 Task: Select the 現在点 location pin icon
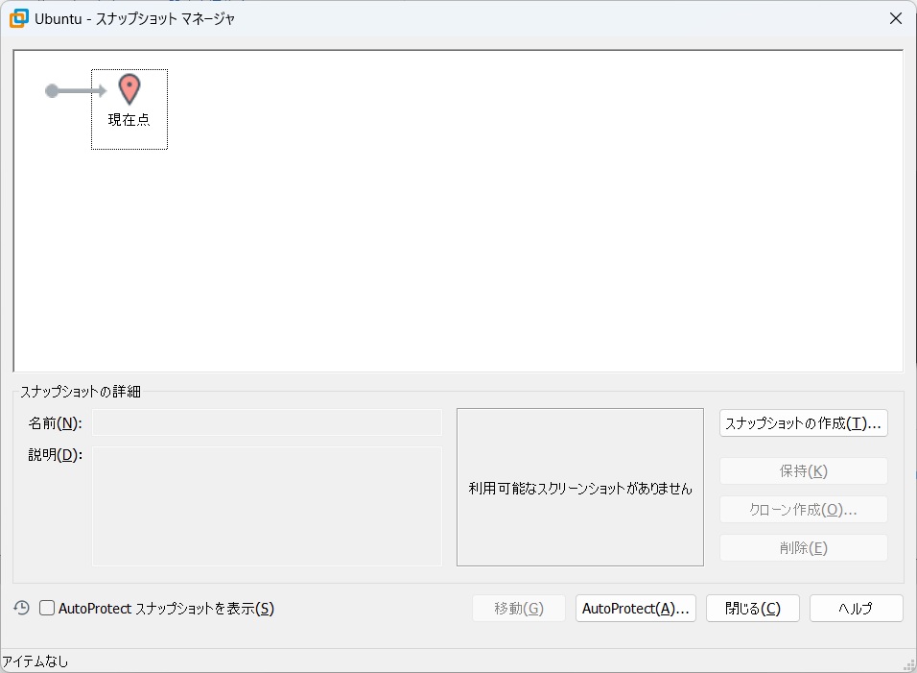click(129, 89)
